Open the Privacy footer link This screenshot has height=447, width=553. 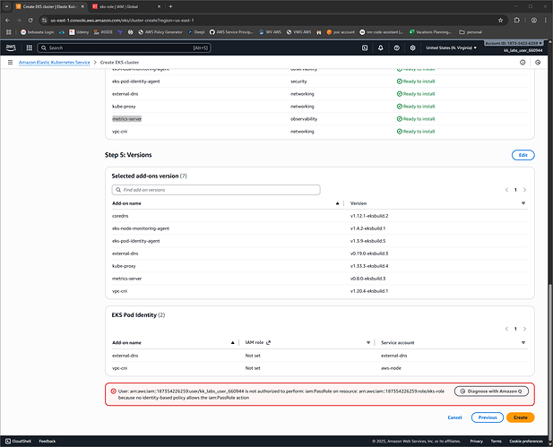click(x=476, y=441)
